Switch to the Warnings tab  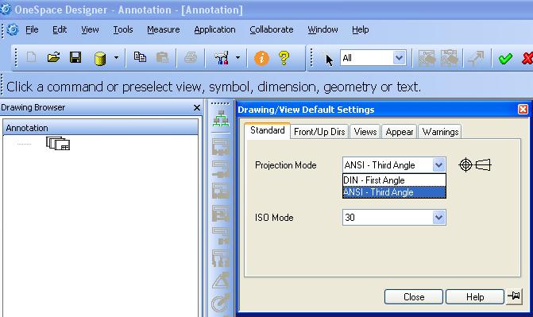[x=440, y=132]
